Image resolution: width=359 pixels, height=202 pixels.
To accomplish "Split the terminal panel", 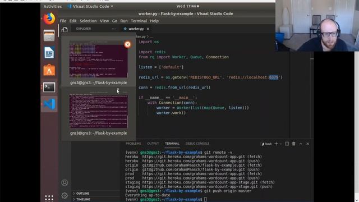I will click(287, 144).
